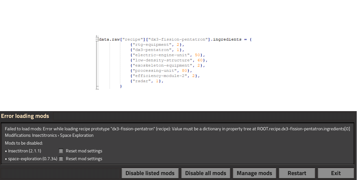357x180 pixels.
Task: Click the data.raw recipe ingredients line
Action: click(x=175, y=39)
